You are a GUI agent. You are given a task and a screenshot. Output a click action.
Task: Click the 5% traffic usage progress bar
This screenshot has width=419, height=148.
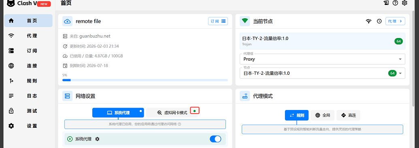(145, 80)
